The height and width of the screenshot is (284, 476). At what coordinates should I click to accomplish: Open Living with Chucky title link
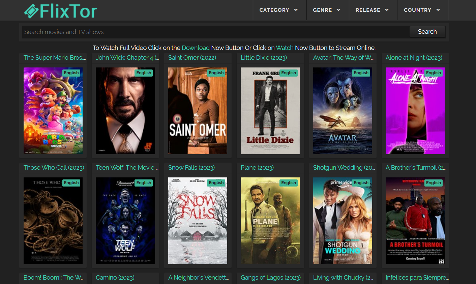coord(343,278)
